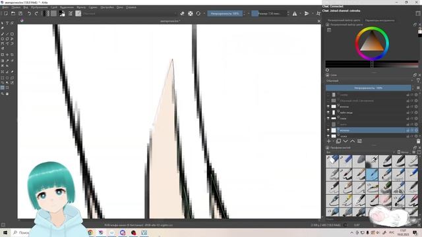The width and height of the screenshot is (422, 237).
Task: Open the brush preset chooser thumbnail
Action: 78,13
